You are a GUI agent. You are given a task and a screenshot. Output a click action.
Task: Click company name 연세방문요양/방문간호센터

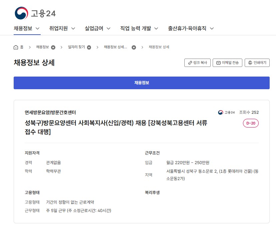click(50, 112)
